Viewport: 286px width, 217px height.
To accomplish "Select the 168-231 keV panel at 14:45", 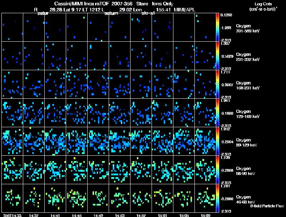I will pyautogui.click(x=77, y=84).
